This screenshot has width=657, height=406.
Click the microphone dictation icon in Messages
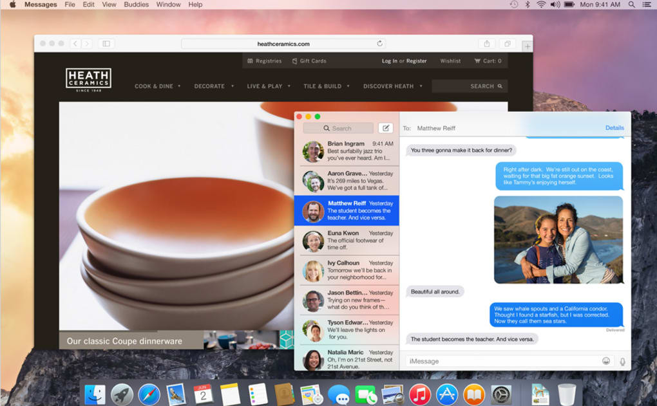(x=623, y=361)
